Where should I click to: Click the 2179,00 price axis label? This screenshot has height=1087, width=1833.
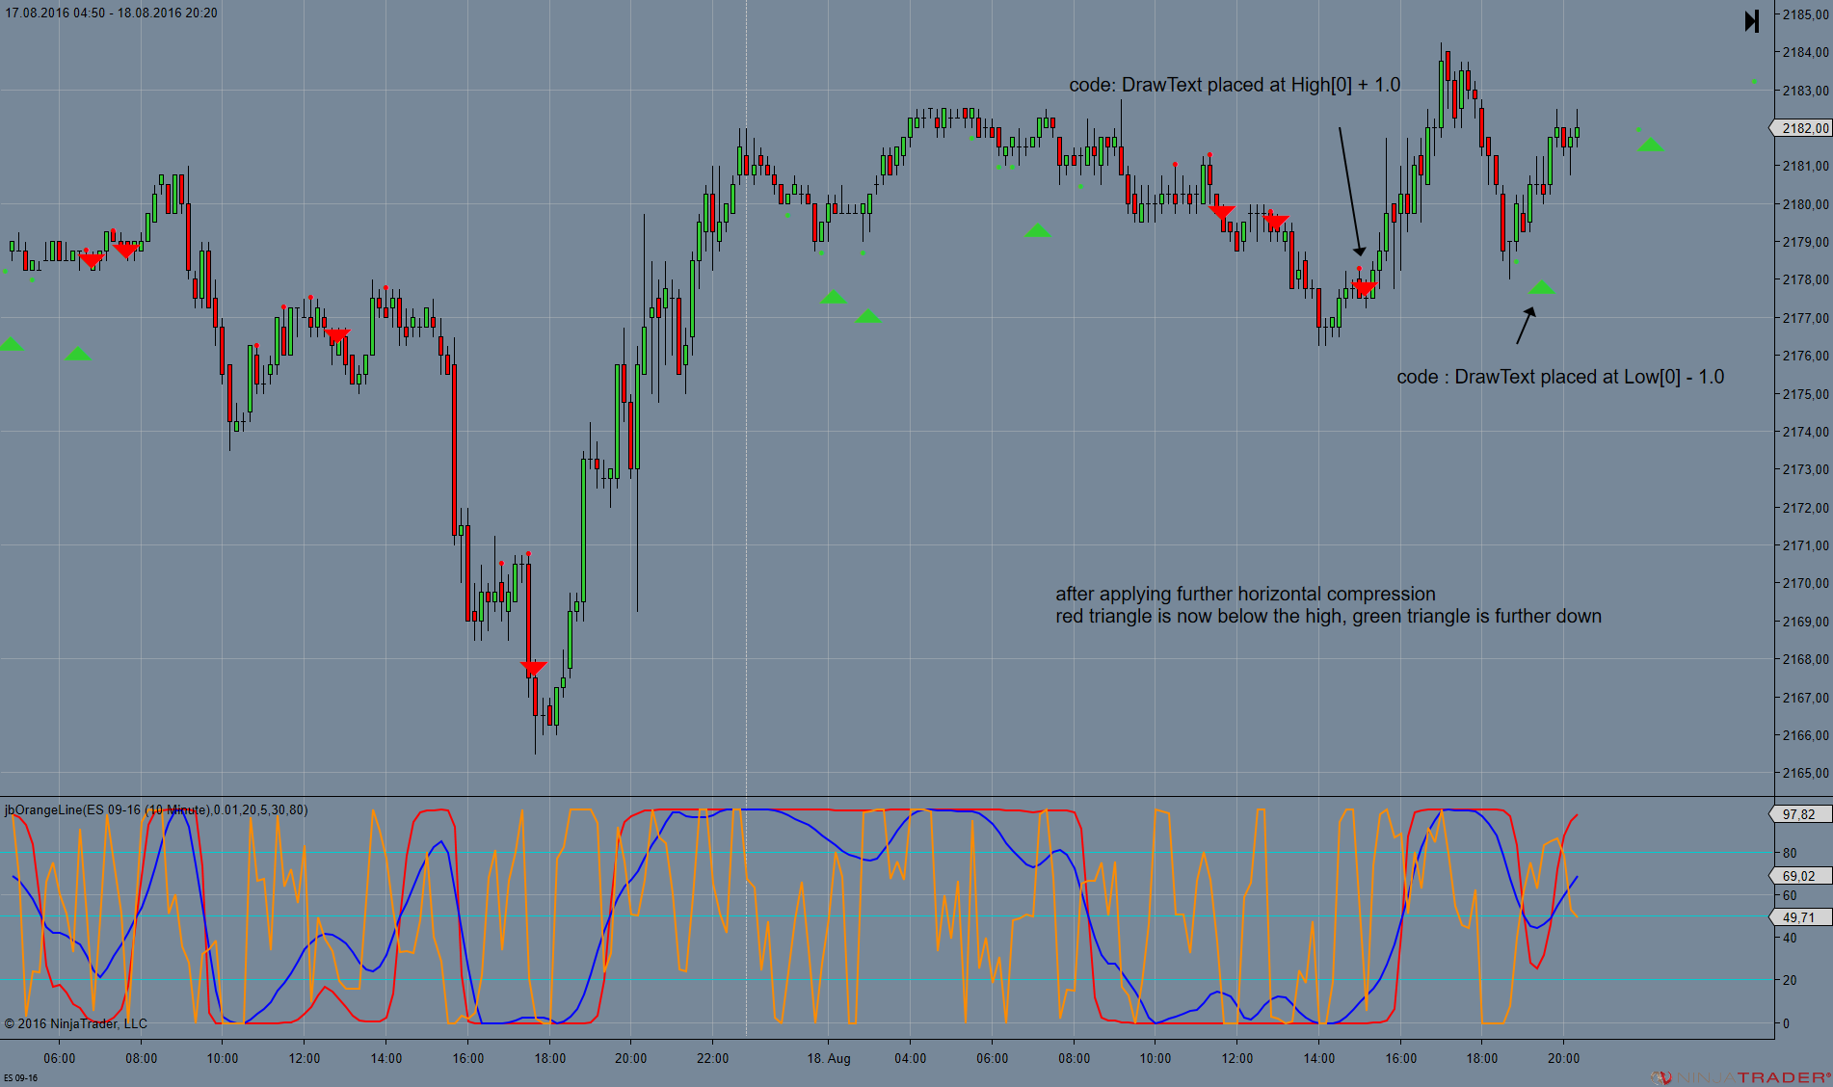(x=1805, y=242)
